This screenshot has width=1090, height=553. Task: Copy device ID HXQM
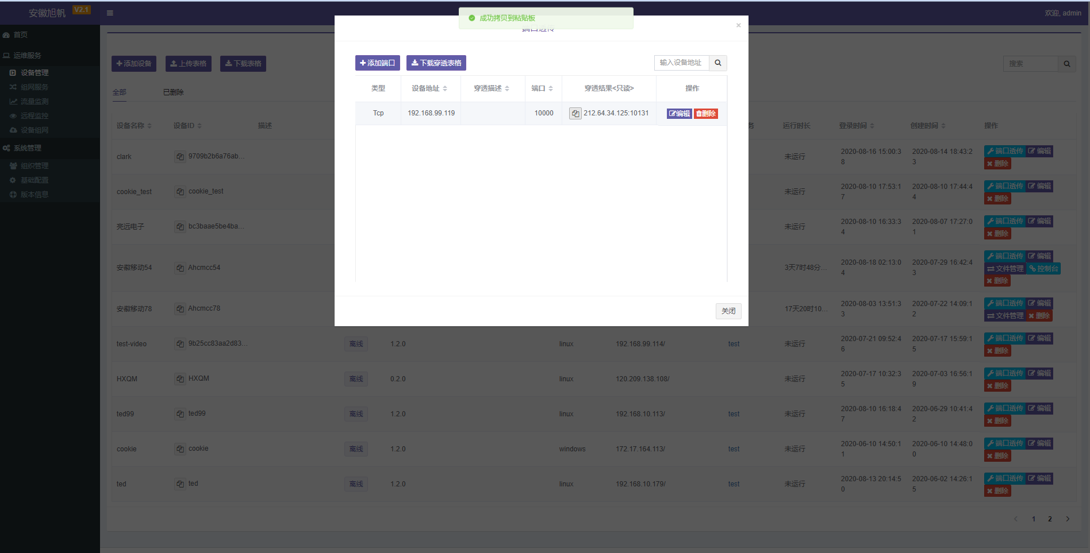pyautogui.click(x=180, y=378)
